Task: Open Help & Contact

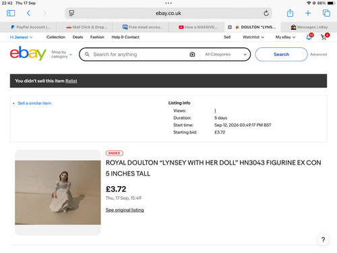Action: pos(125,37)
